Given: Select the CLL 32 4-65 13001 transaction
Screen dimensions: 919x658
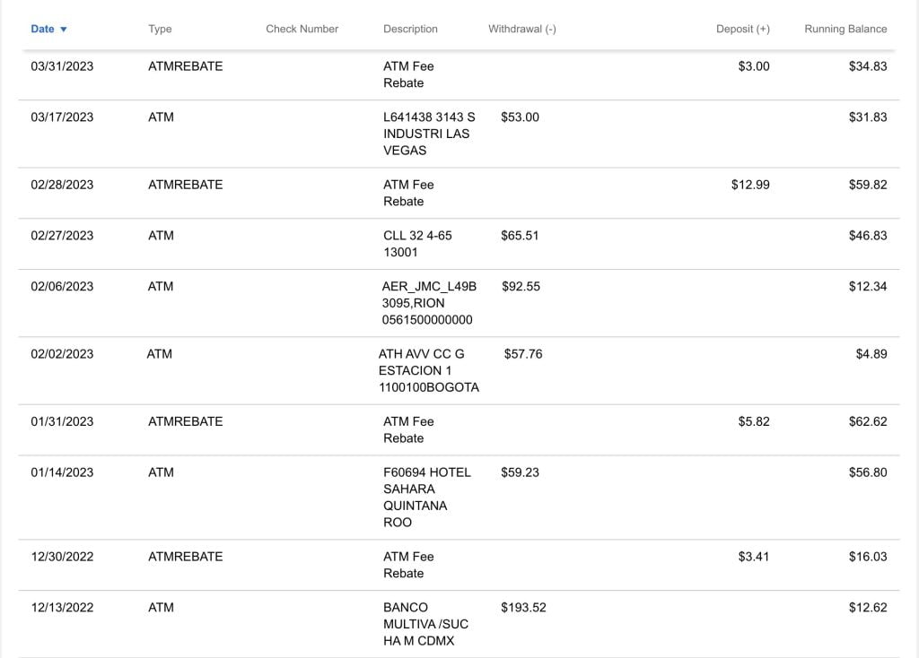Looking at the screenshot, I should 459,244.
